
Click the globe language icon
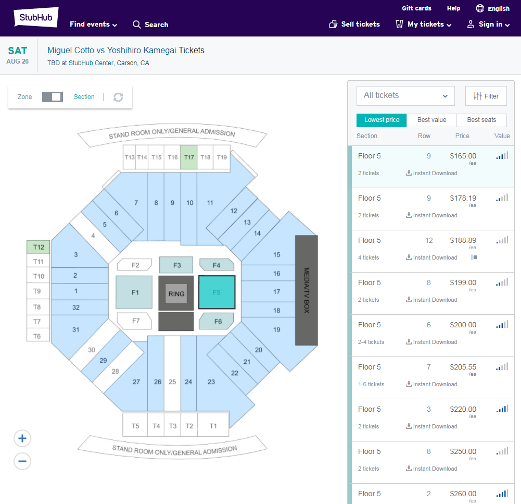click(480, 8)
